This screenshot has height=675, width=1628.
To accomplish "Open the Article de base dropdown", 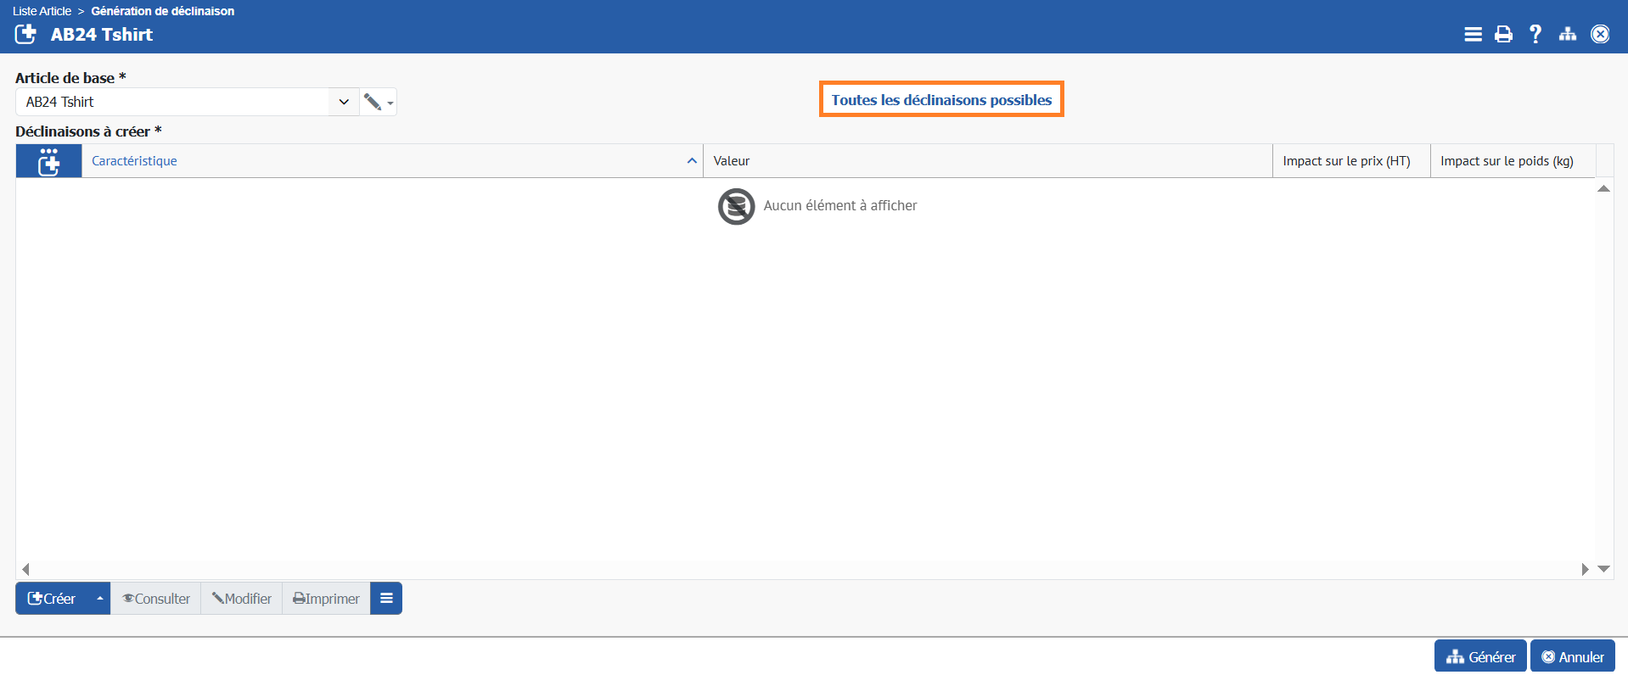I will pos(344,102).
